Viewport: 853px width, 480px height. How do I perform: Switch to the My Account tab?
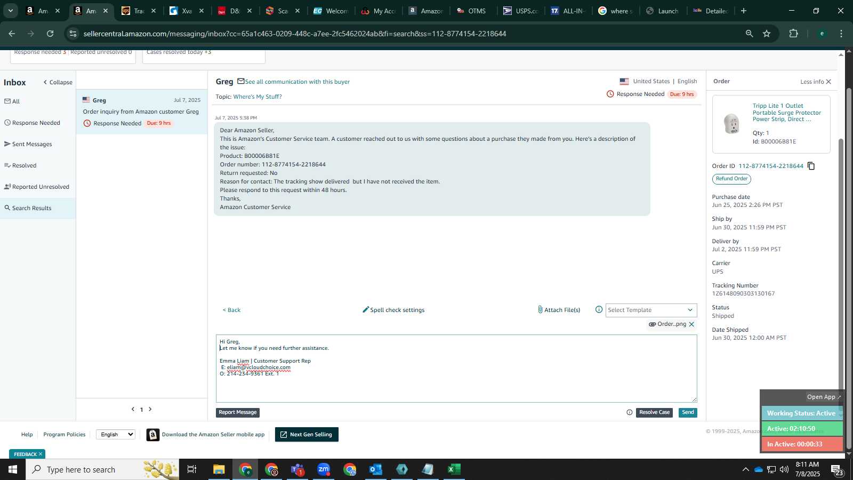(379, 11)
